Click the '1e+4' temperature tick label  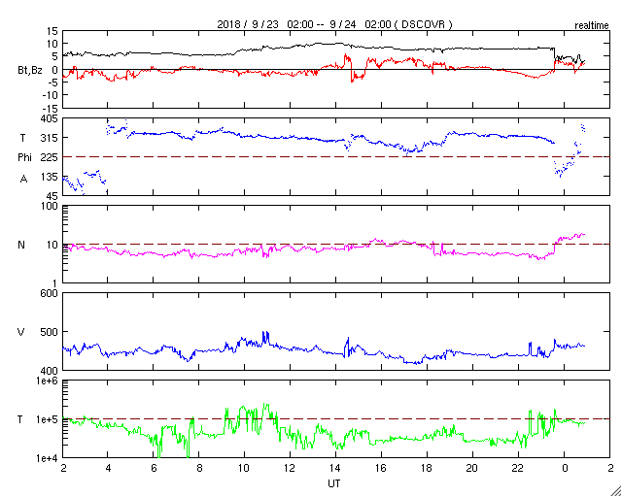tap(48, 458)
